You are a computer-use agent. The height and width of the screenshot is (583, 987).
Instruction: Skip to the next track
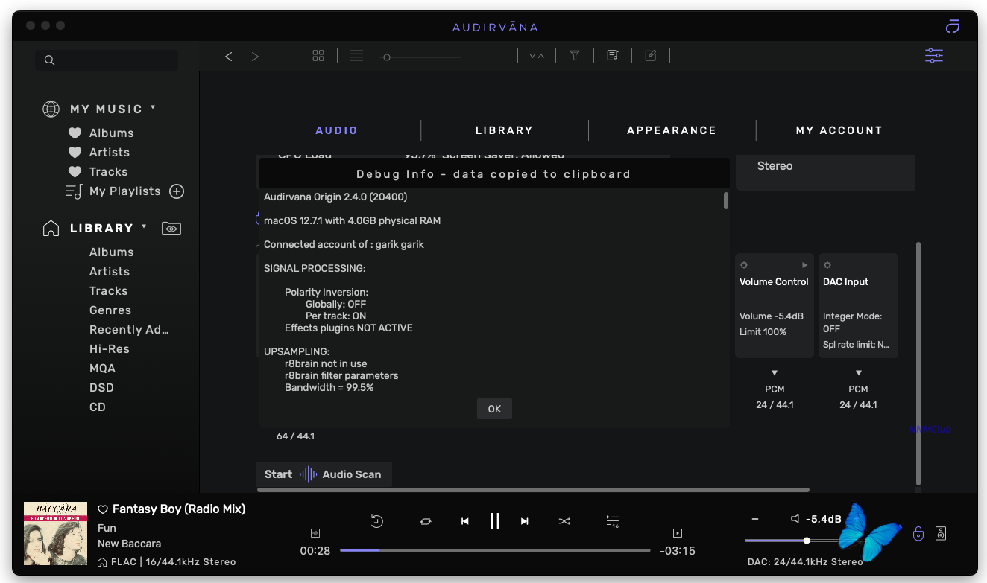click(525, 522)
